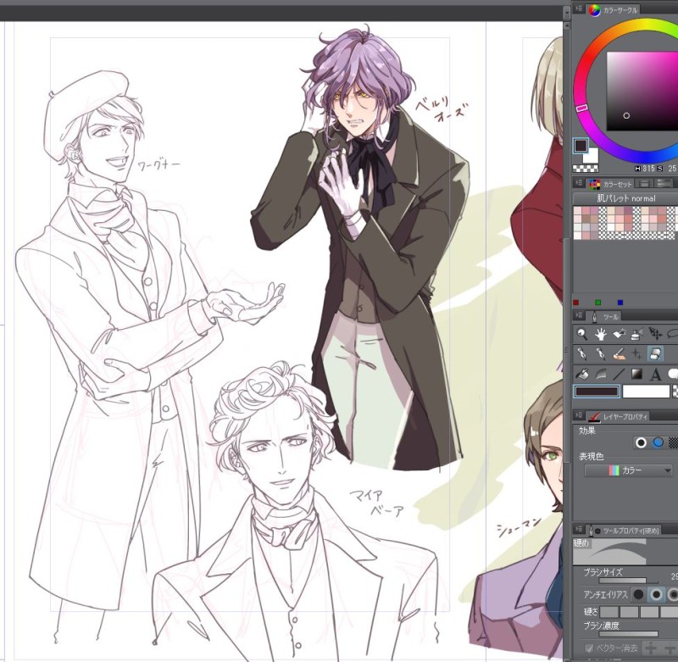
Task: Select the third anti-aliasing option
Action: coord(672,595)
